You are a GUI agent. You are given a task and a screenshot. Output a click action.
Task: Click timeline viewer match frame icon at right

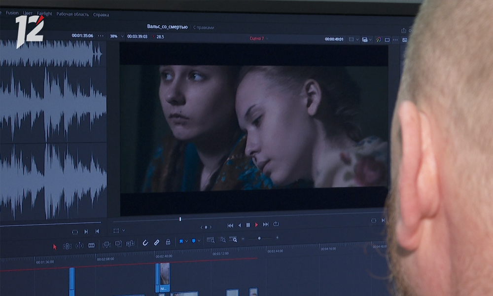click(x=374, y=221)
